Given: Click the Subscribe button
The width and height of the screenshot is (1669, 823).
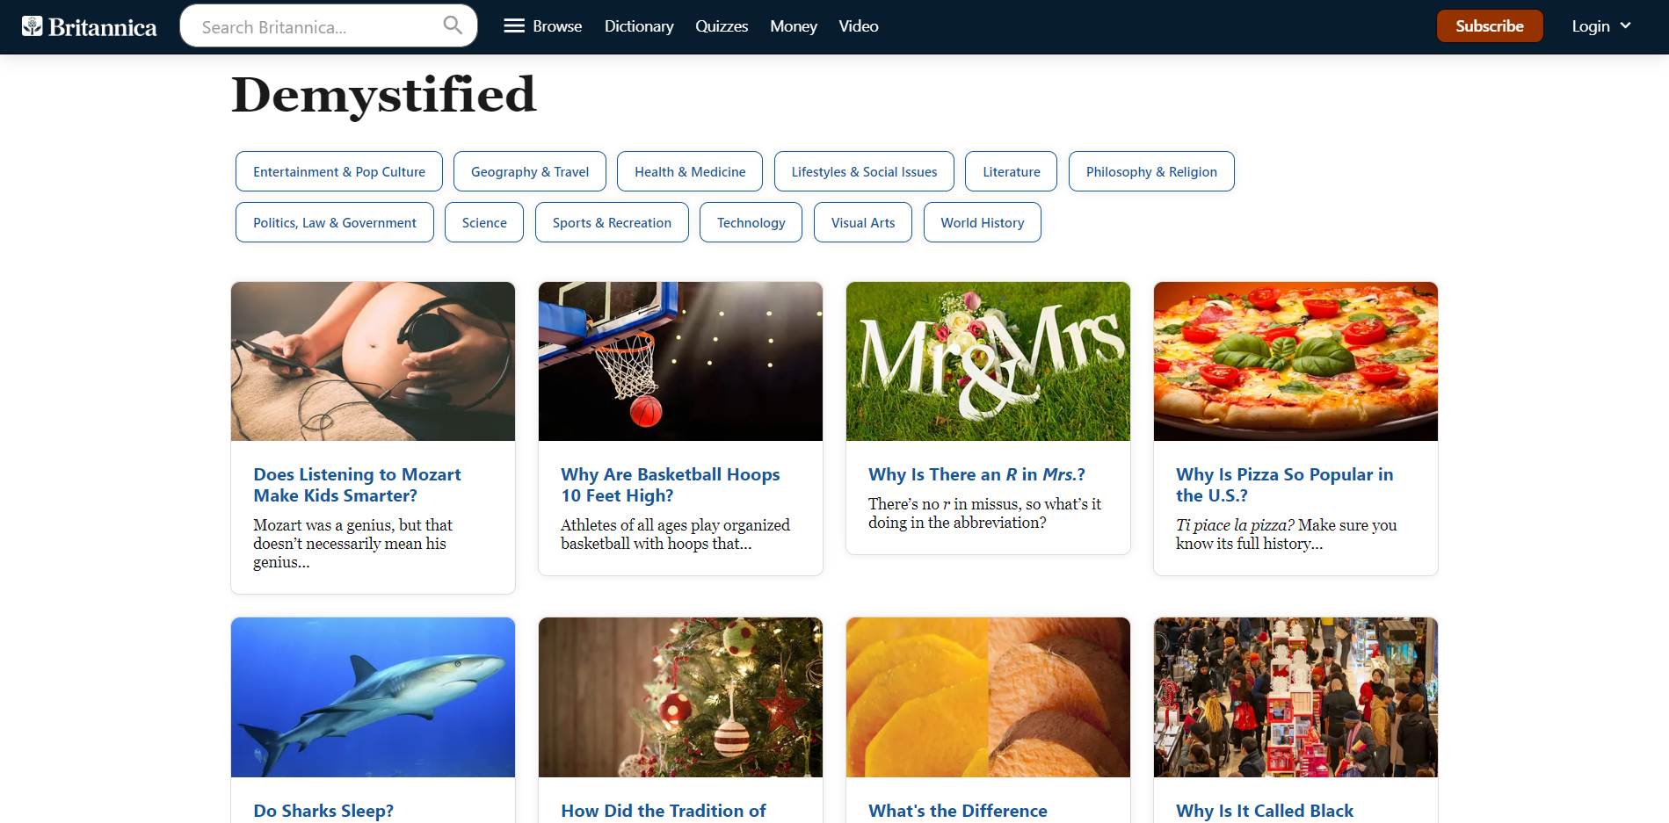Looking at the screenshot, I should pos(1490,26).
